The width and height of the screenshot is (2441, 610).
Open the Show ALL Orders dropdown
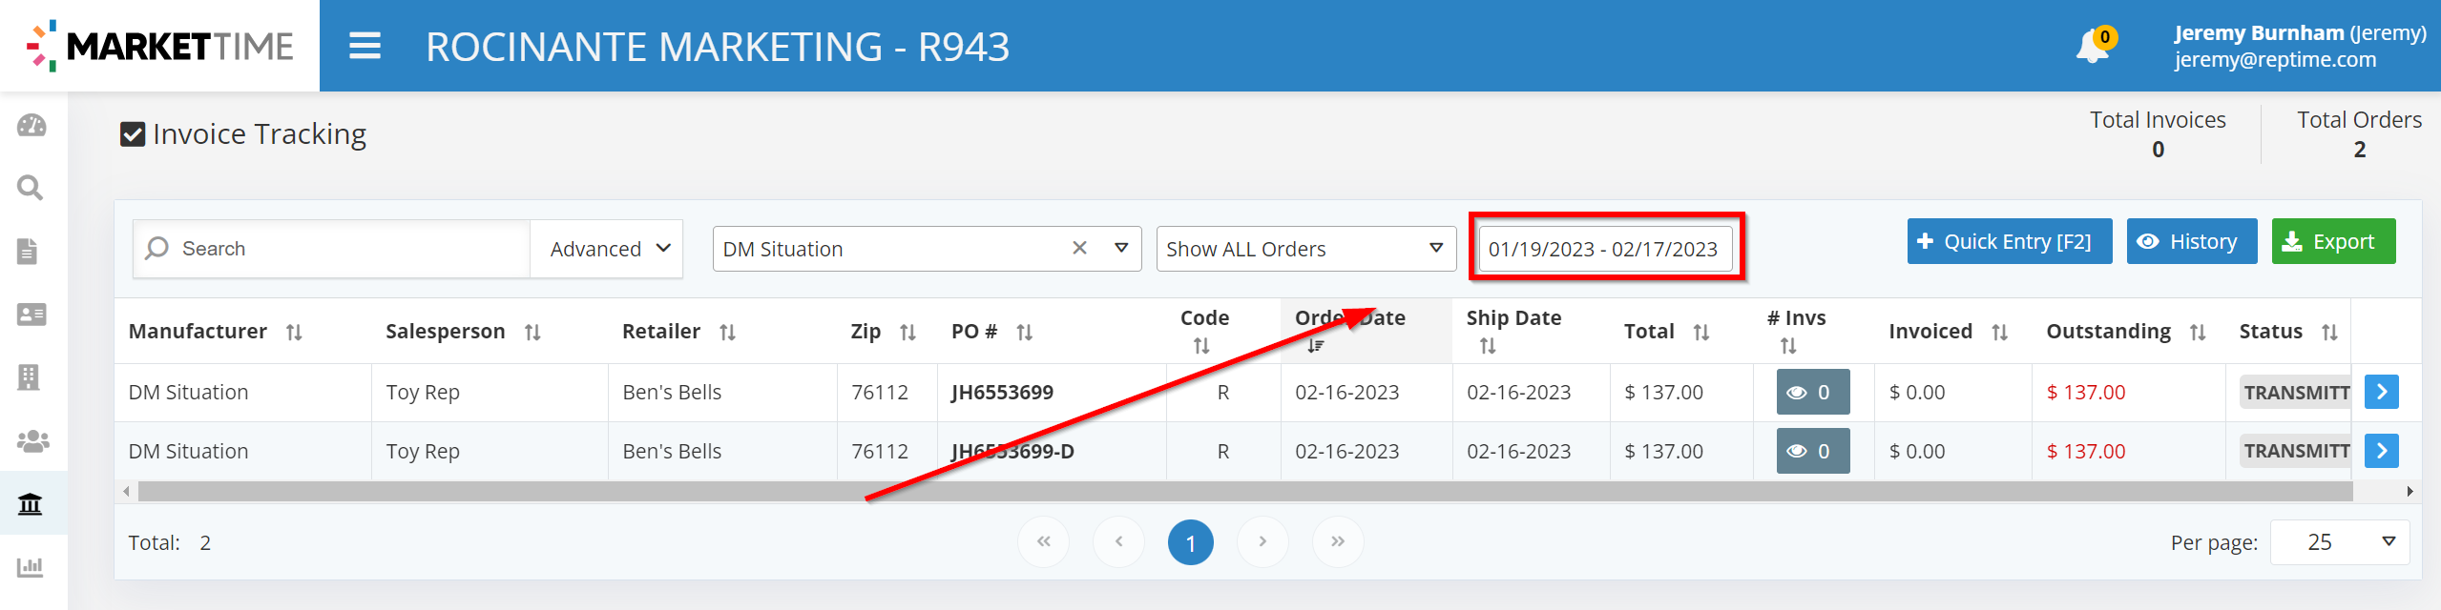click(1305, 249)
